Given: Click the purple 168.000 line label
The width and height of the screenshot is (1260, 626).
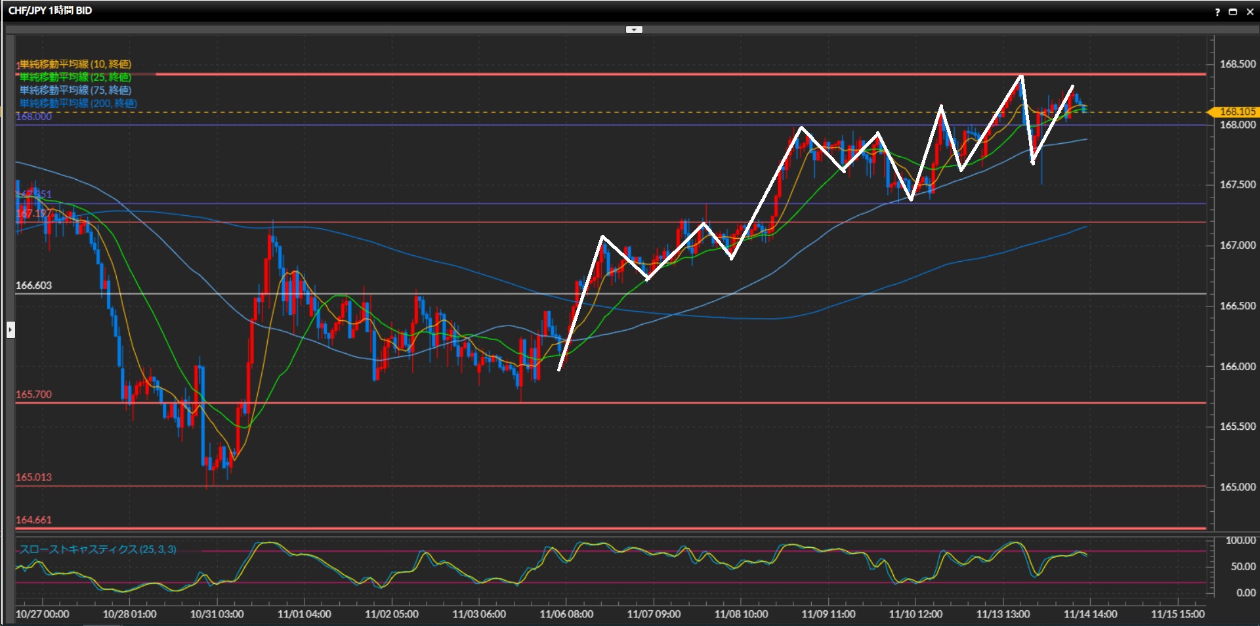Looking at the screenshot, I should point(33,117).
